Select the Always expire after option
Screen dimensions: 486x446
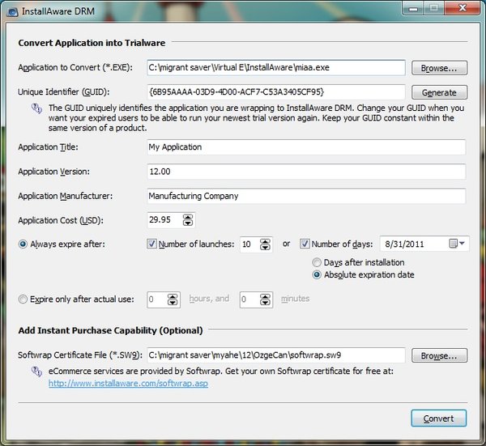23,244
